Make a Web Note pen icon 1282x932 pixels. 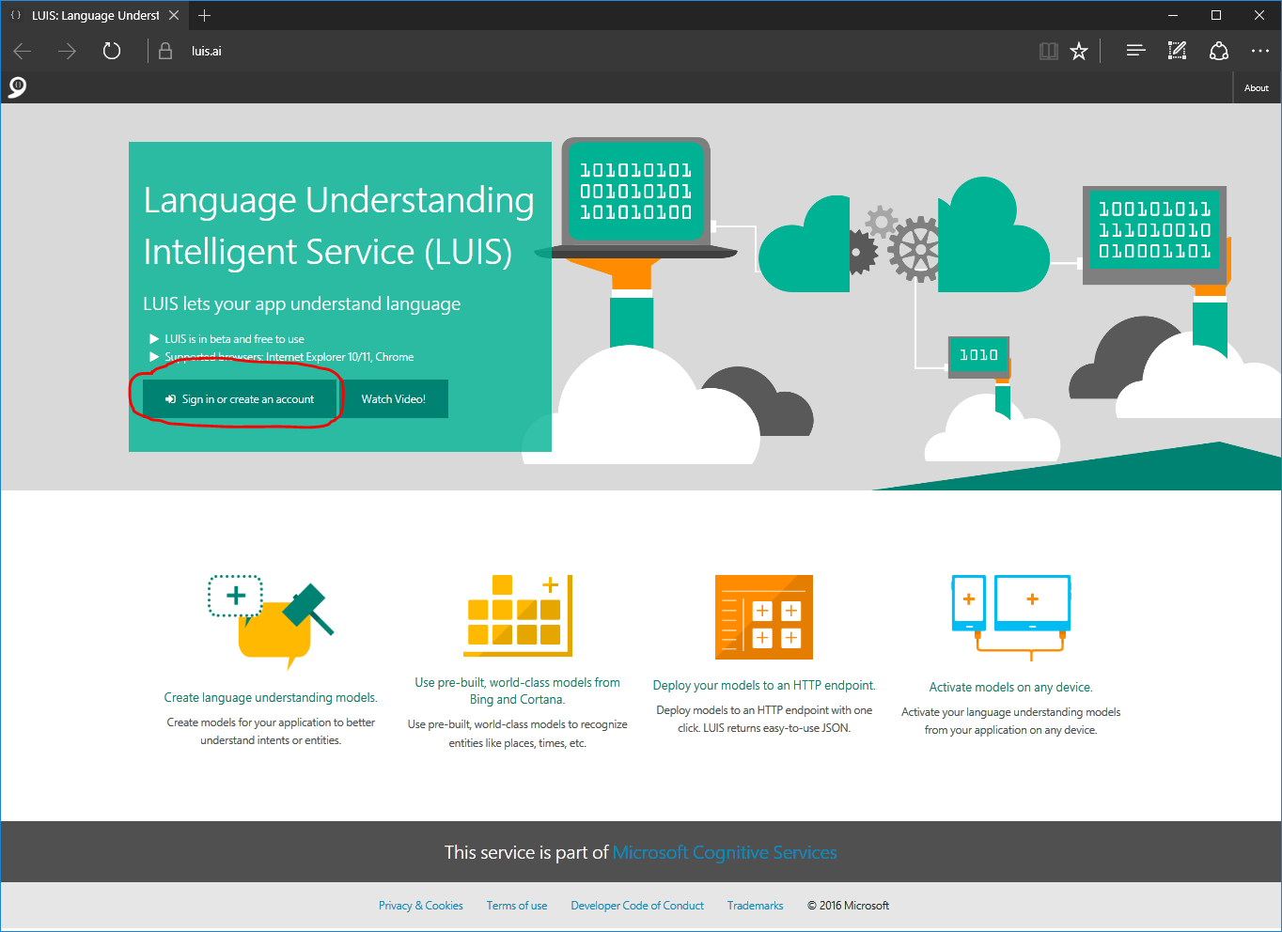pos(1177,51)
